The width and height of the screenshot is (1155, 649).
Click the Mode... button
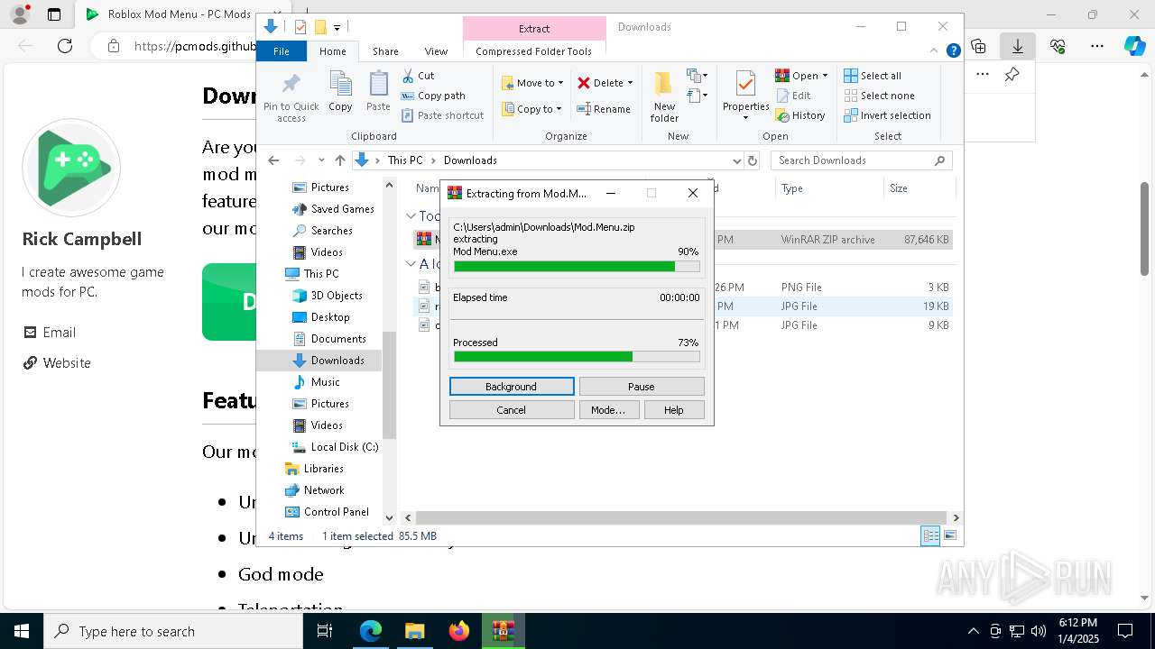[608, 410]
